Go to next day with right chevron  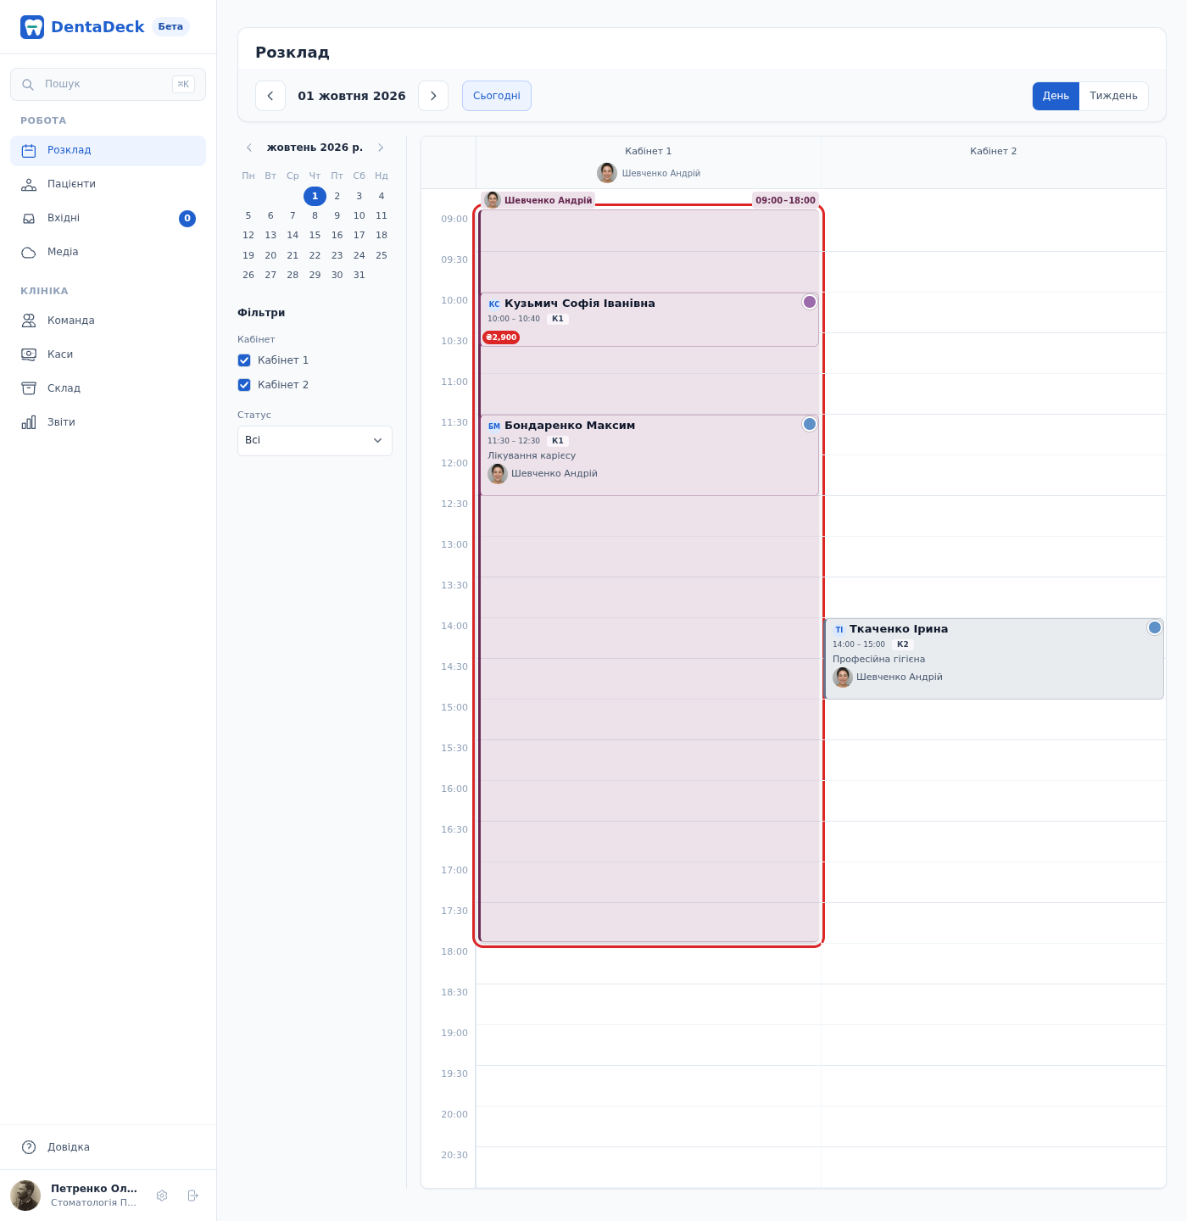(433, 96)
